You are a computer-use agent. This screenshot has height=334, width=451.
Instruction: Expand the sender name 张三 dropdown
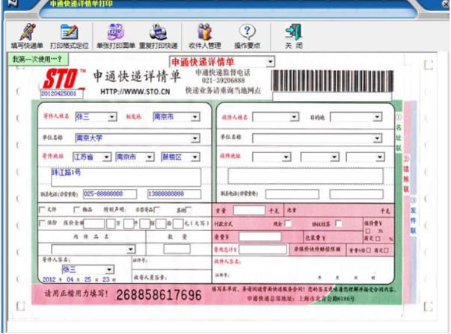(x=112, y=117)
